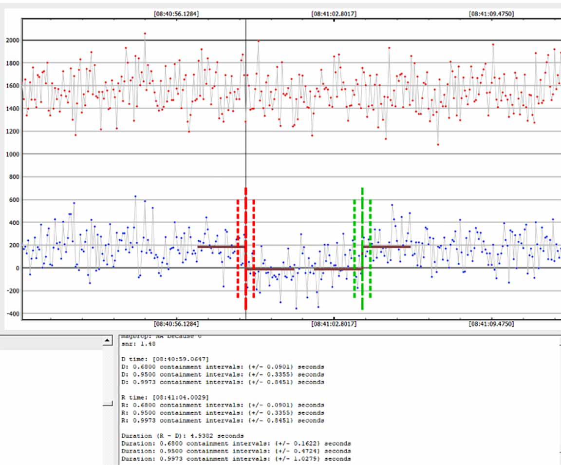Click 'Duration (R - D): 4.9382 seconds' line

(x=183, y=436)
